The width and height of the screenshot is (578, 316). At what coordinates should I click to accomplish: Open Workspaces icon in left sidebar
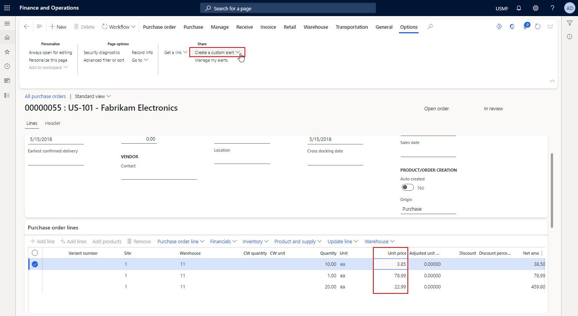7,81
